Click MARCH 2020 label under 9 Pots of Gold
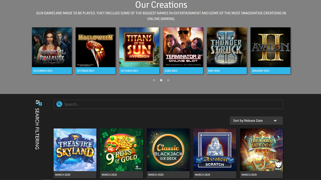Image resolution: width=321 pixels, height=180 pixels. click(x=109, y=175)
